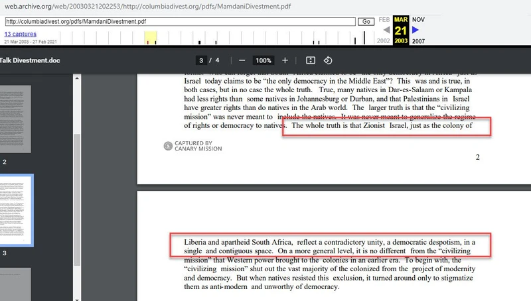The width and height of the screenshot is (531, 301).
Task: Go to previous capture arrow
Action: click(x=386, y=30)
